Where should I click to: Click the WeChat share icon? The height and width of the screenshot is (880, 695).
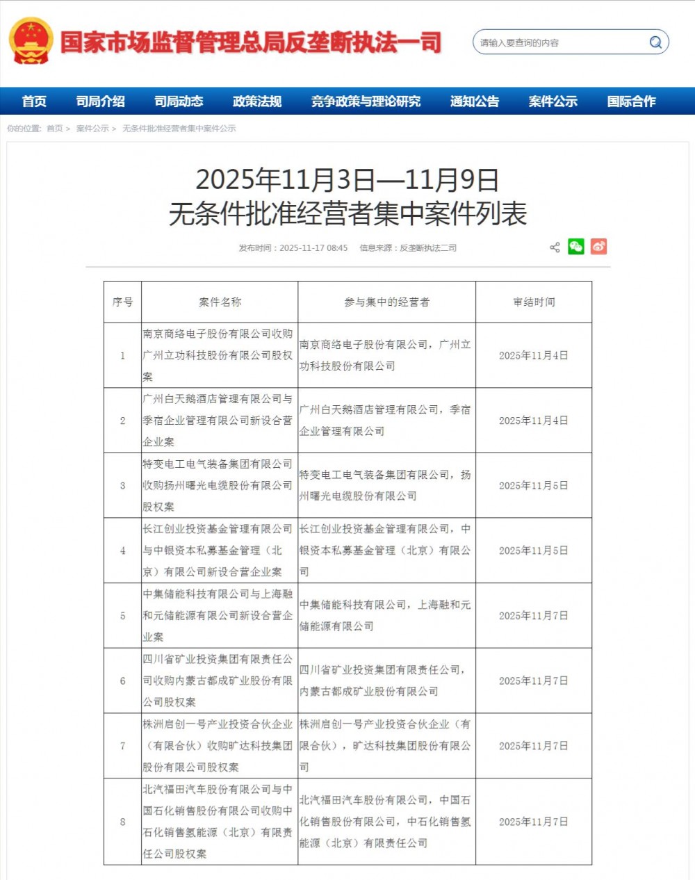576,247
